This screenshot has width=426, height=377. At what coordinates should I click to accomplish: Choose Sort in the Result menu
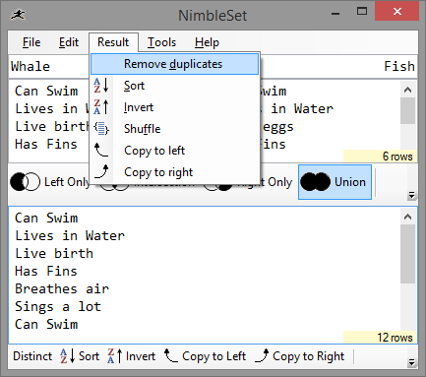pyautogui.click(x=174, y=86)
